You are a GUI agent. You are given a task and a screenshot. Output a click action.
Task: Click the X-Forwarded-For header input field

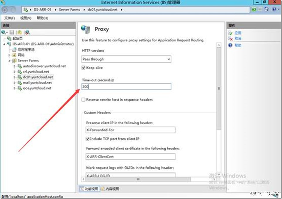pyautogui.click(x=130, y=130)
